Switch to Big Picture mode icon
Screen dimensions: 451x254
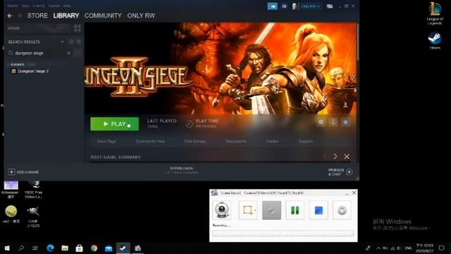pyautogui.click(x=330, y=6)
